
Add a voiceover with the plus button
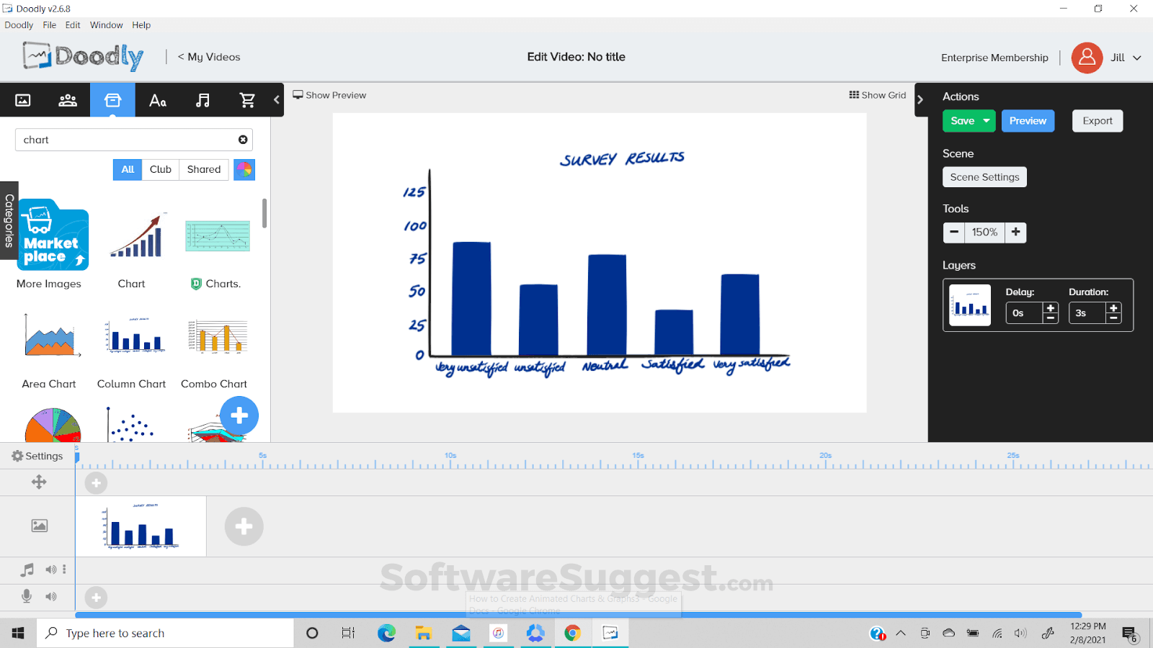click(x=96, y=598)
